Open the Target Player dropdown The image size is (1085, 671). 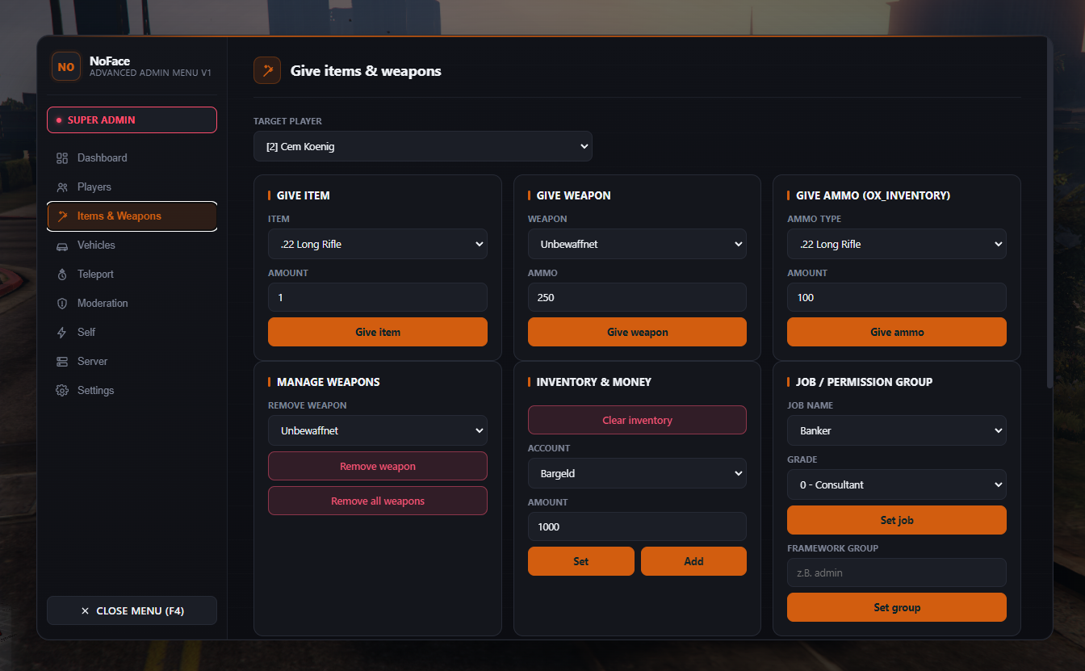423,147
